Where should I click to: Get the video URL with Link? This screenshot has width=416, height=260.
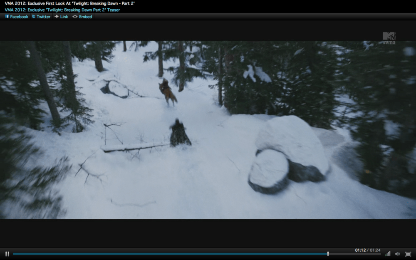click(64, 17)
